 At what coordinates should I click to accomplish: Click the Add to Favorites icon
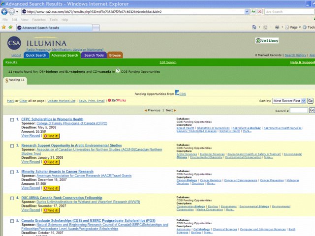click(10, 27)
